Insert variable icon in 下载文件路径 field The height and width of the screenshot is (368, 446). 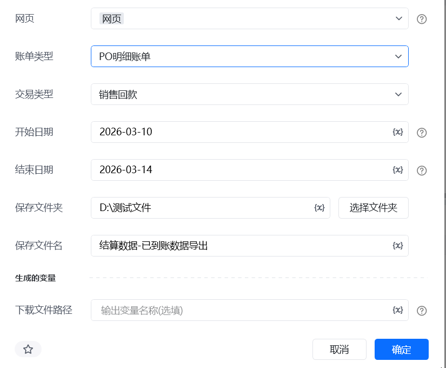coord(398,310)
